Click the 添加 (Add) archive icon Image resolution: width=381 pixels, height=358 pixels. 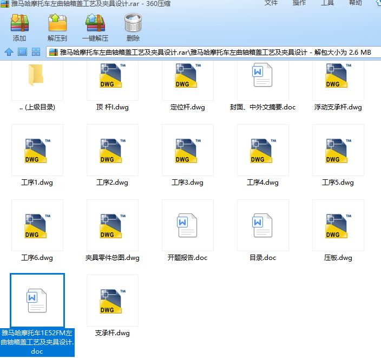coord(19,23)
